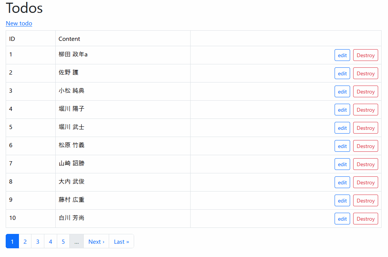
Task: Click the Content column header
Action: [x=69, y=39]
